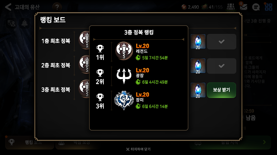Select the 장미 blue rose guild emblem
277x155 pixels.
pos(124,100)
